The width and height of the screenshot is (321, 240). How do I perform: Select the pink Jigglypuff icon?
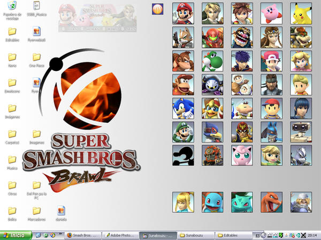[x=242, y=156]
